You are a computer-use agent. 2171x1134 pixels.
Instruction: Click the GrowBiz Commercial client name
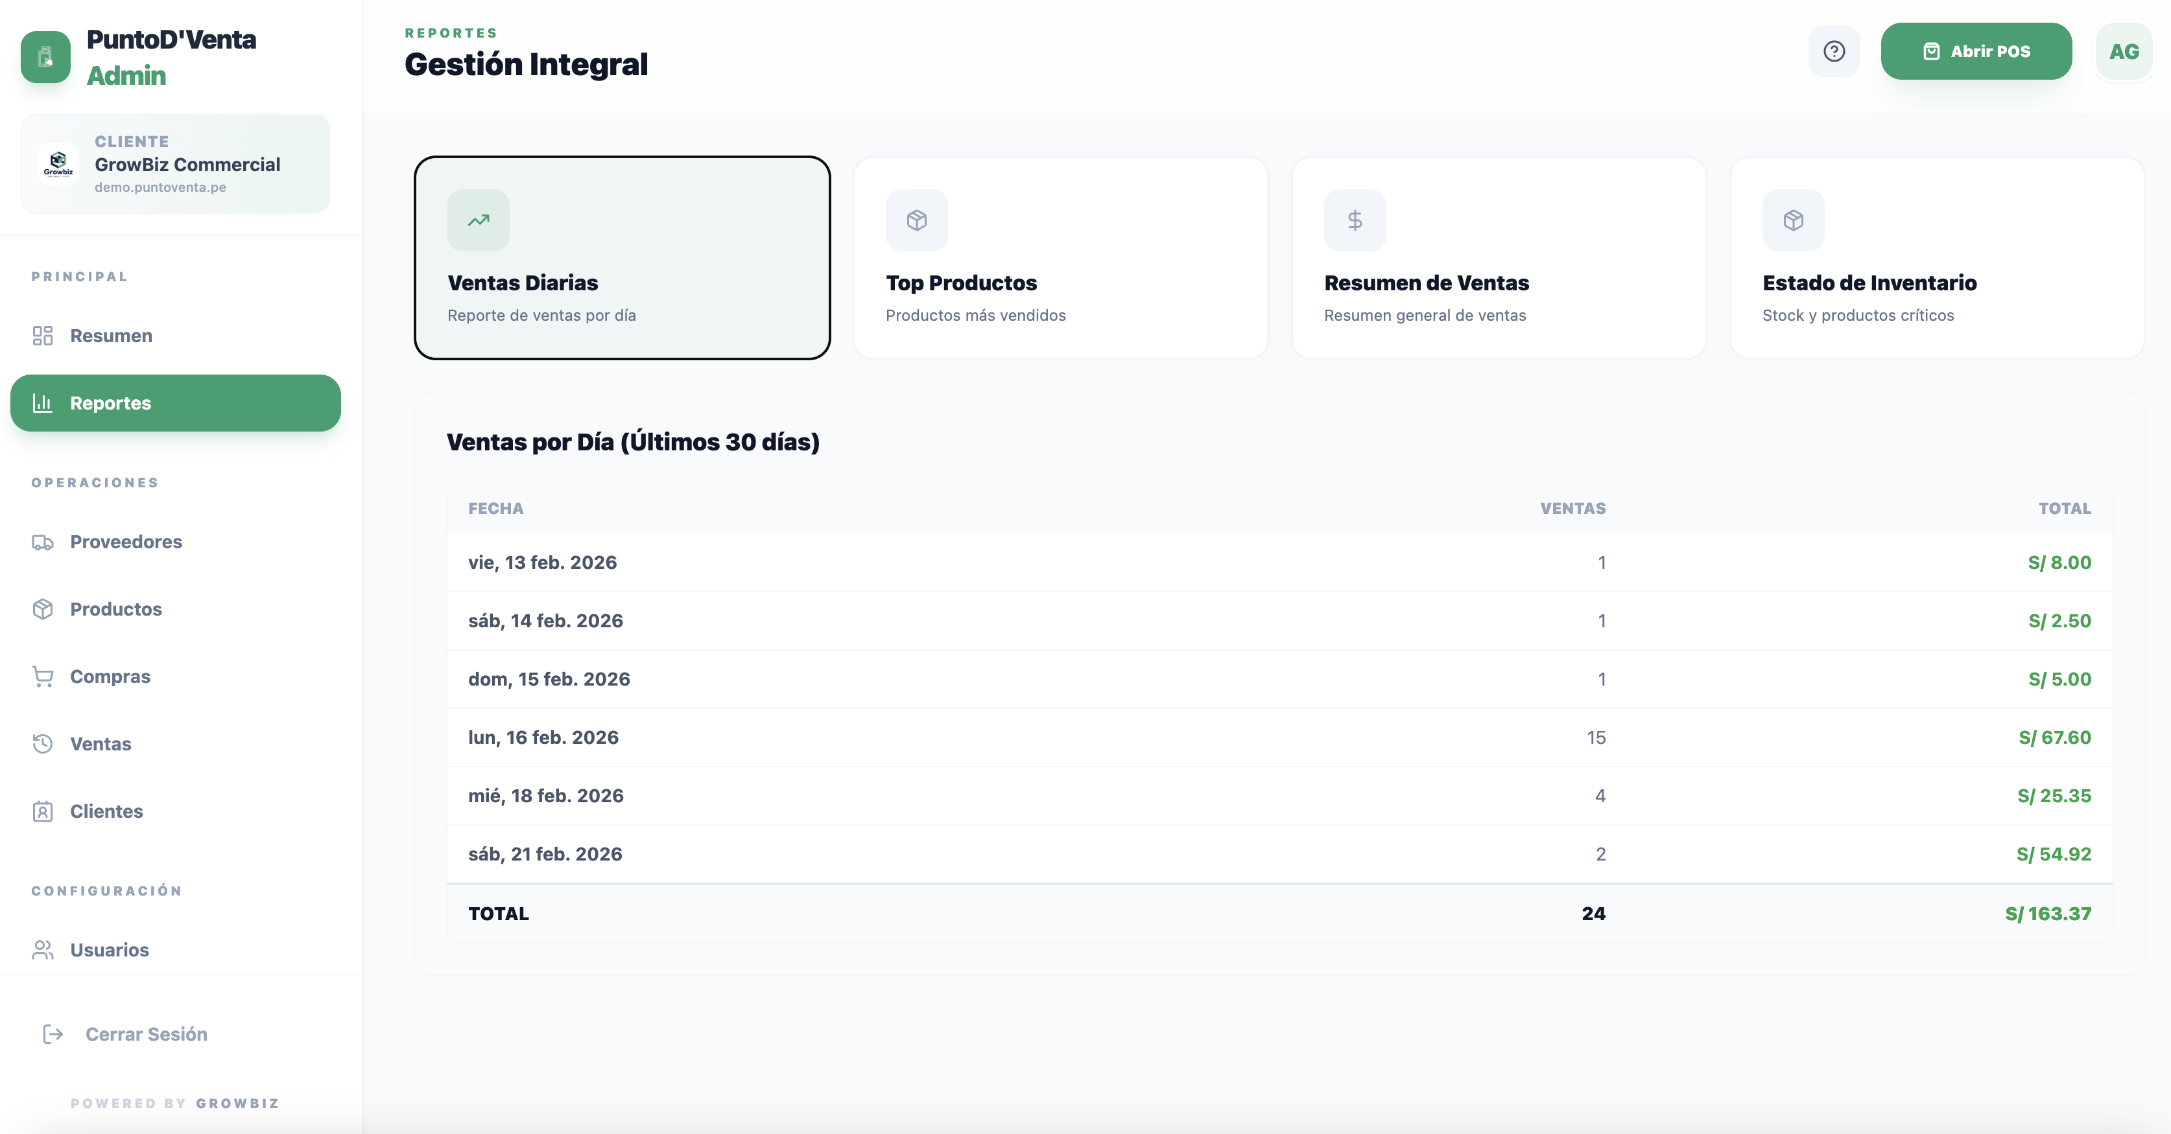187,165
